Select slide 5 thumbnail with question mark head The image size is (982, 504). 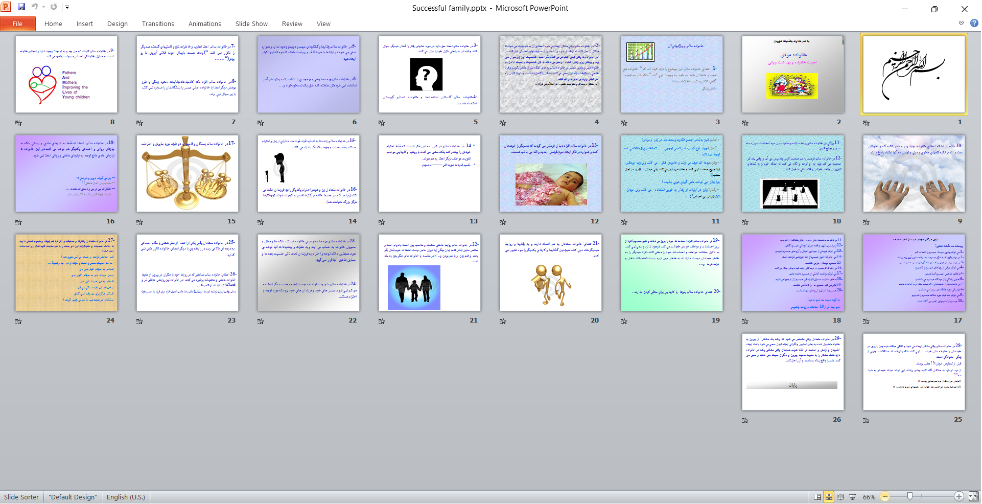tap(430, 74)
